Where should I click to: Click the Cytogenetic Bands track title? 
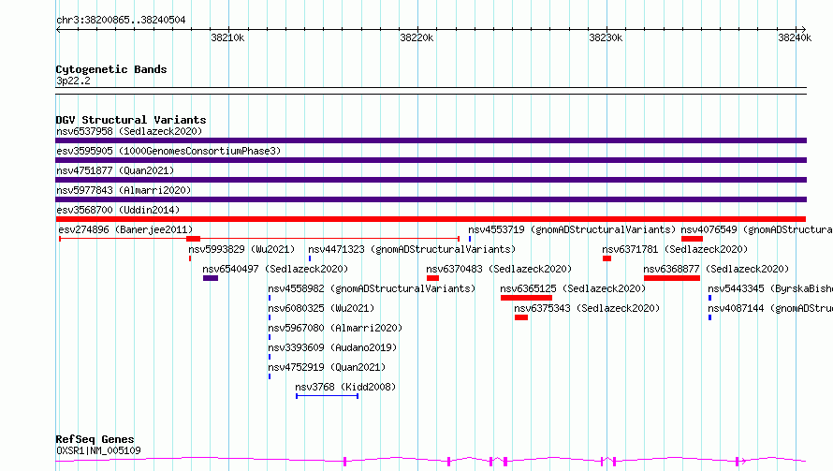coord(111,69)
